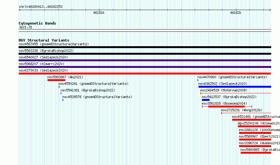The height and width of the screenshot is (165, 280).
Task: Open variant nsv5440865 ByrskaBishop label
Action: click(260, 150)
